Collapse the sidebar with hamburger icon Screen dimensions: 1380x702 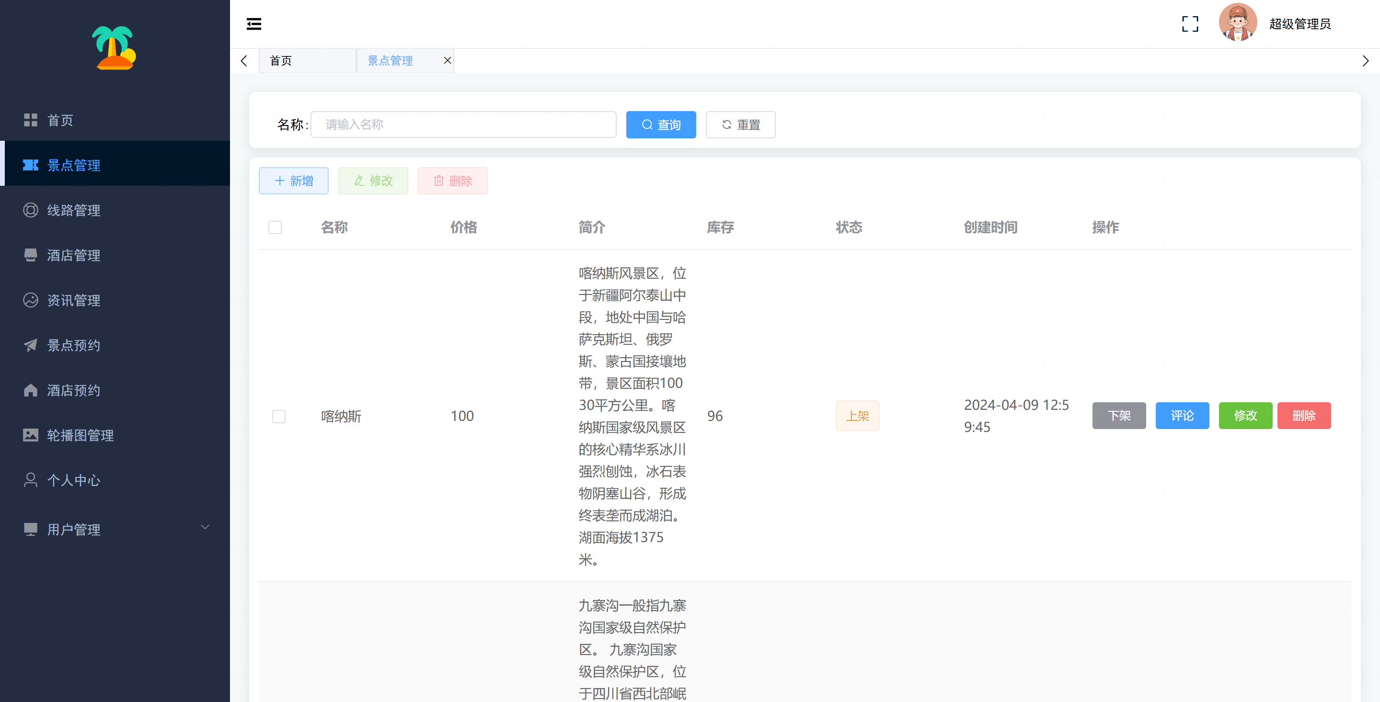coord(253,23)
